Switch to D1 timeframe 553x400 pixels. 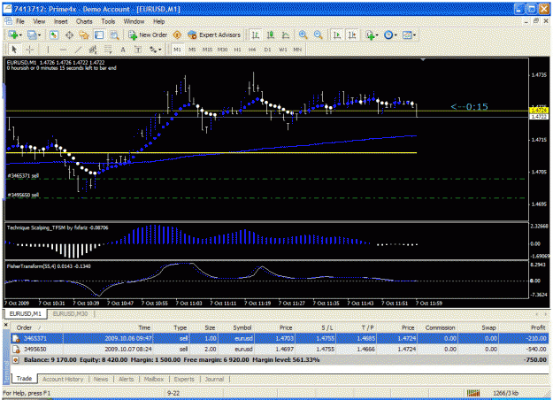pos(268,50)
